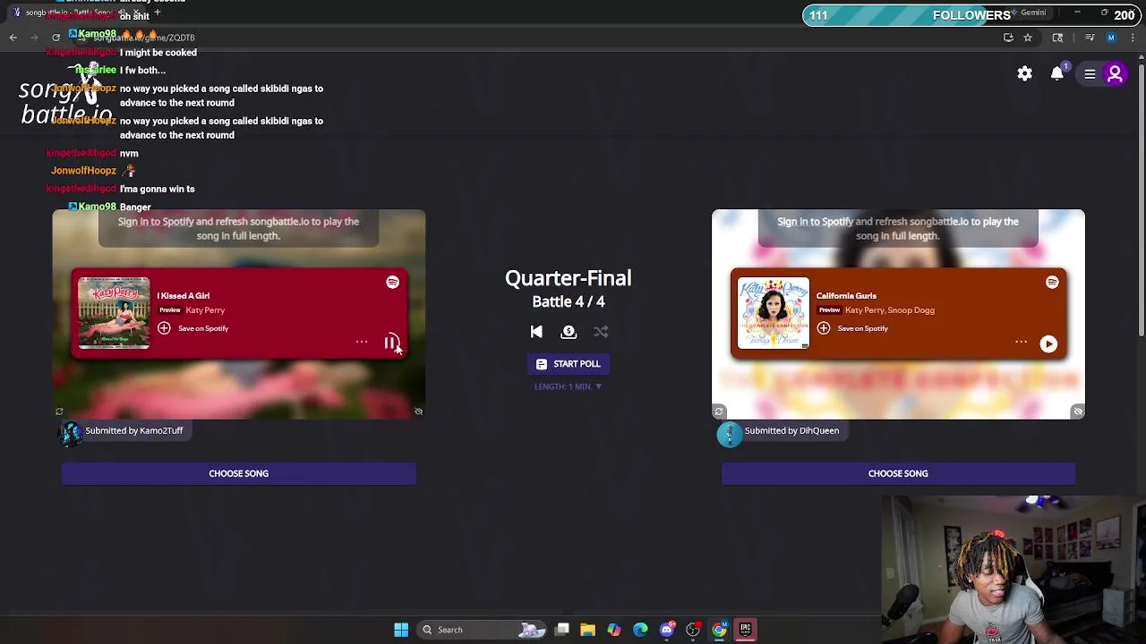Open Task View from the taskbar
1146x644 pixels.
click(562, 630)
